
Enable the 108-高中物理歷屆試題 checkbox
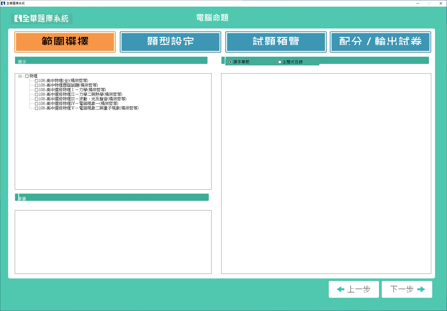(36, 86)
